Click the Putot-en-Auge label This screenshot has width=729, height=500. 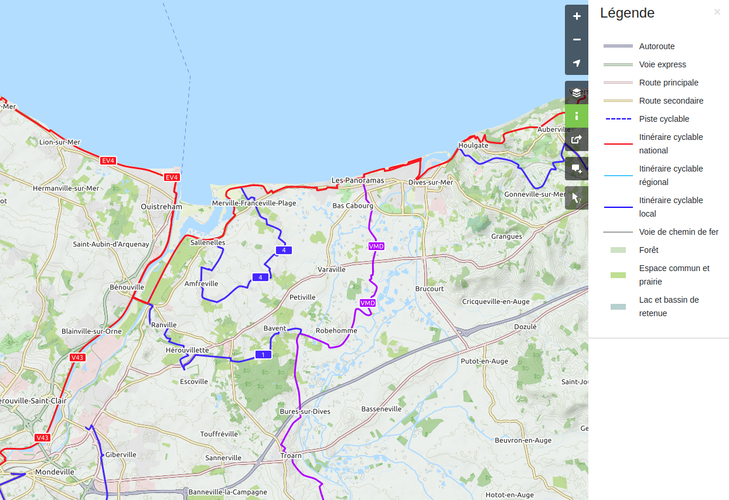tap(485, 361)
